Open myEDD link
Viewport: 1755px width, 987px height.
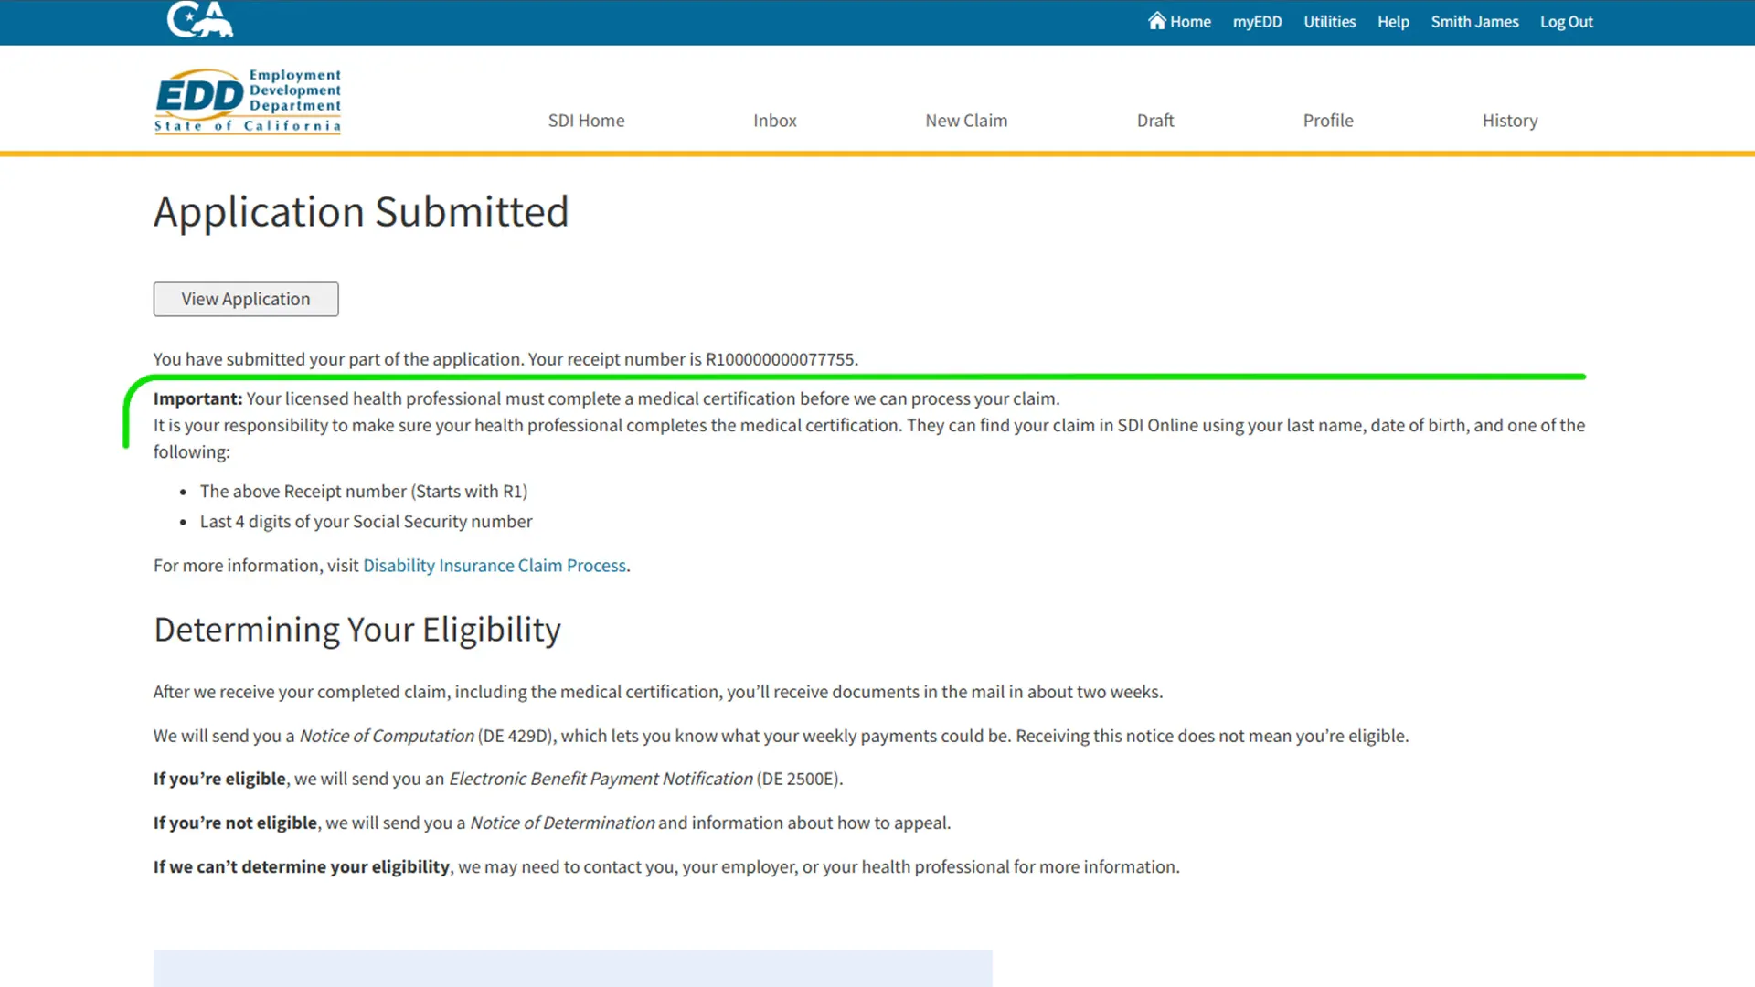click(1257, 22)
